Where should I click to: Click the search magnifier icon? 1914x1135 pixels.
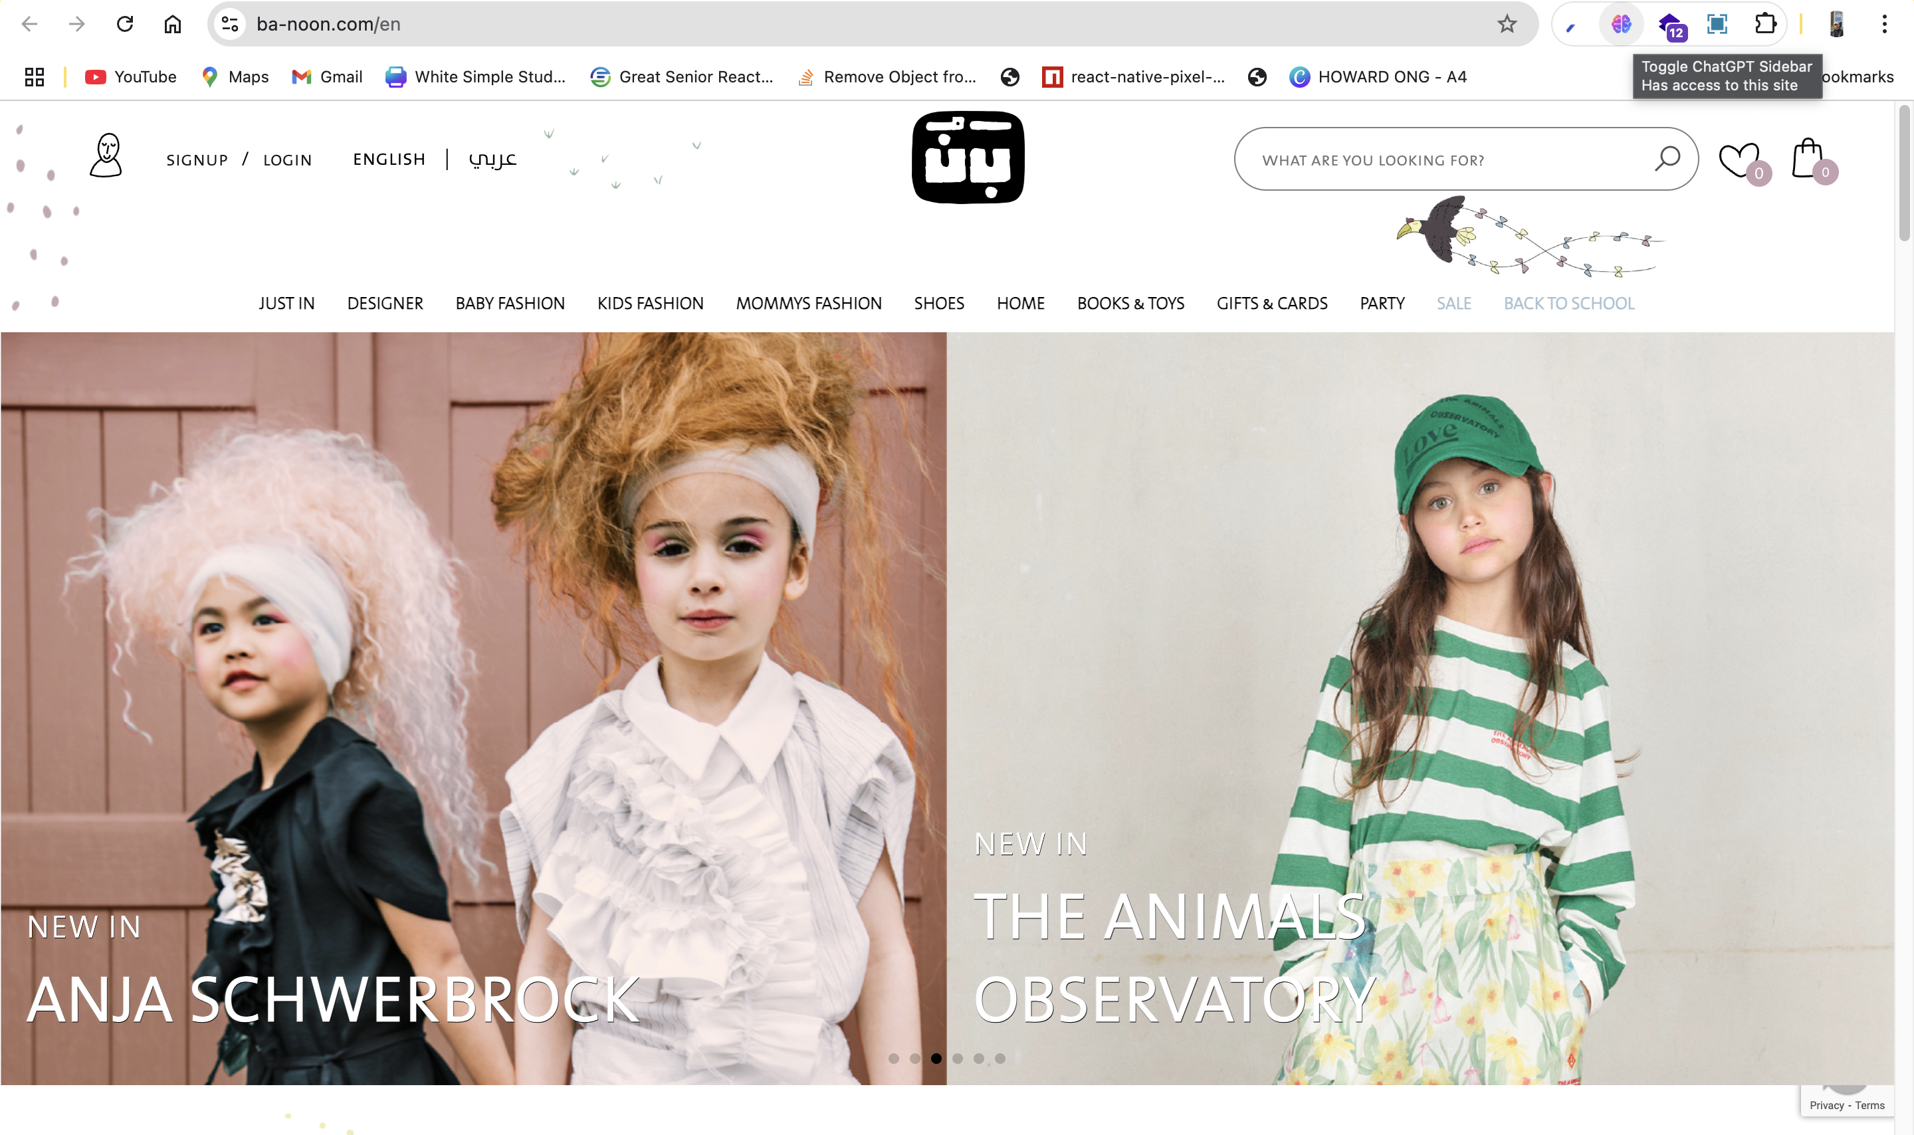coord(1667,159)
